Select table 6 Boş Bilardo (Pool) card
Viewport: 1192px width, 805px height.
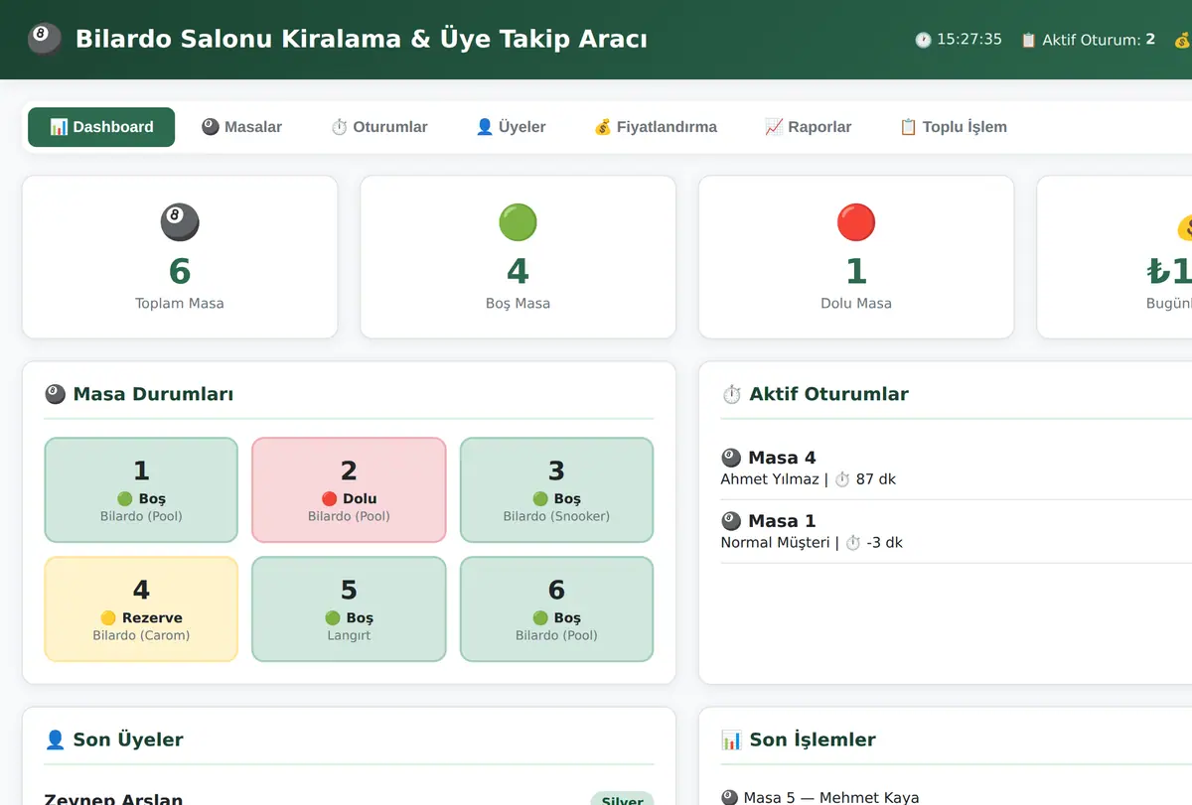[x=556, y=609]
